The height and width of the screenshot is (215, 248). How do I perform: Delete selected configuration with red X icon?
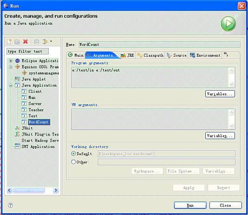tap(25, 42)
